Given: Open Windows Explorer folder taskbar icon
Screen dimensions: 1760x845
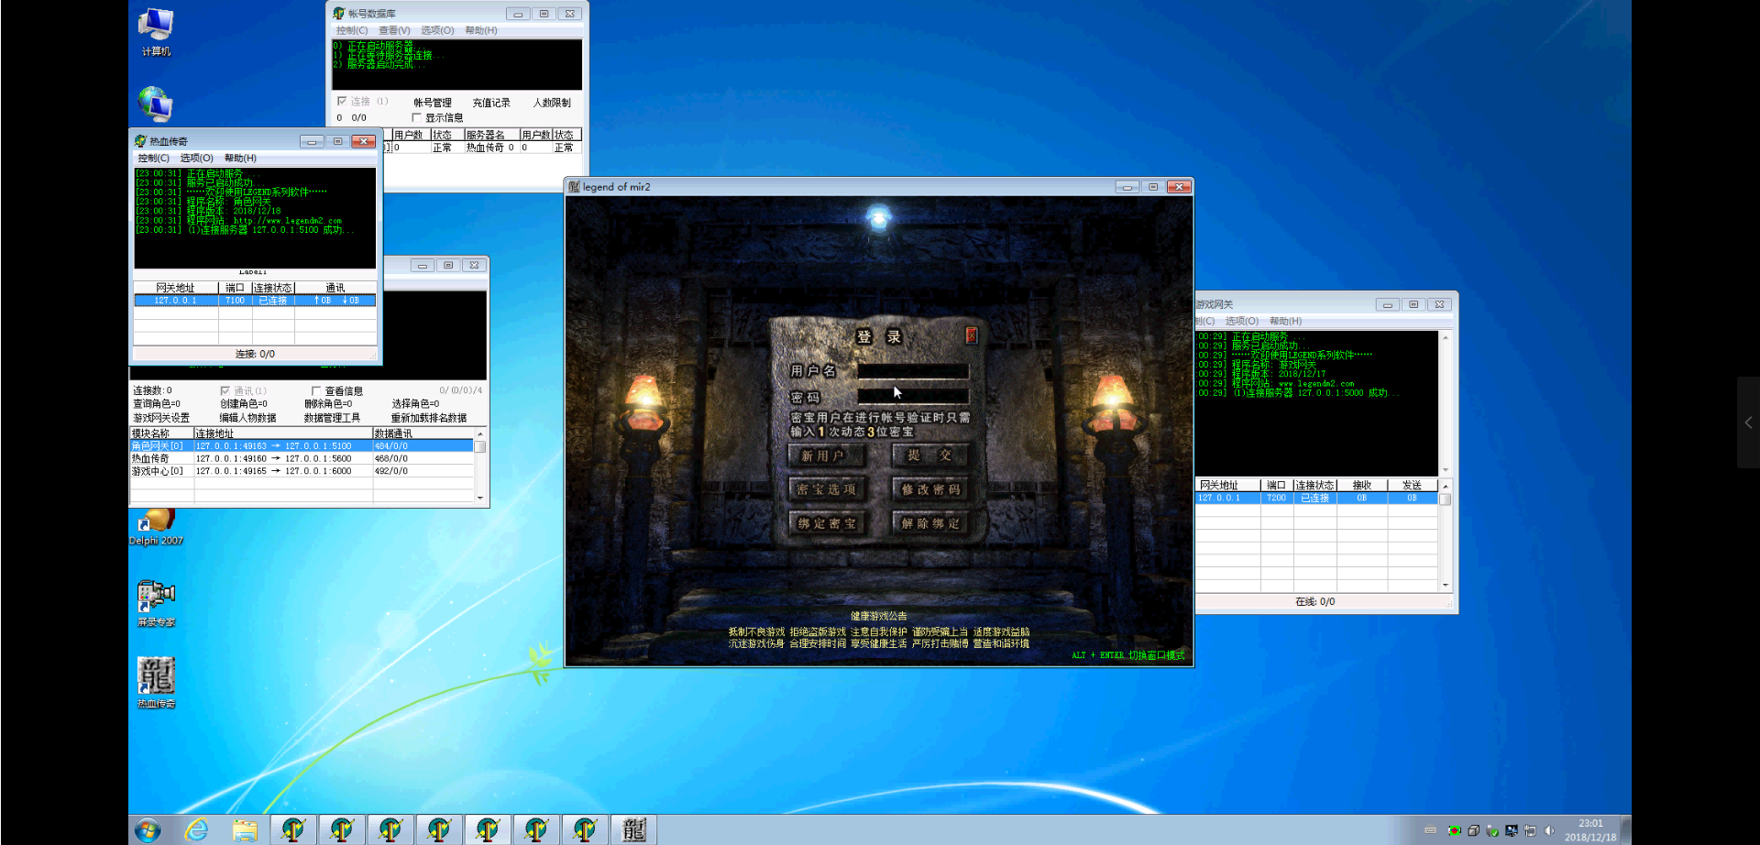Looking at the screenshot, I should [x=245, y=830].
